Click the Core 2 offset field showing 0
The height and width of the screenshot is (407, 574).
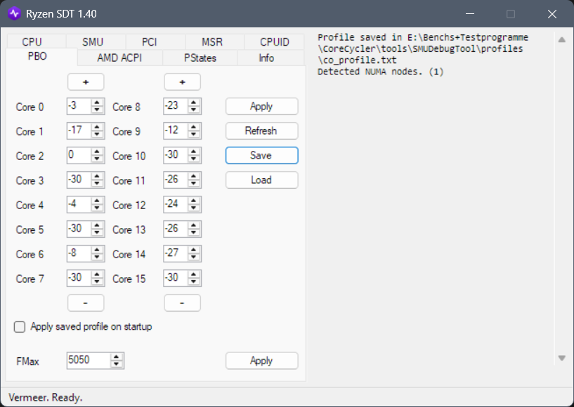[79, 155]
